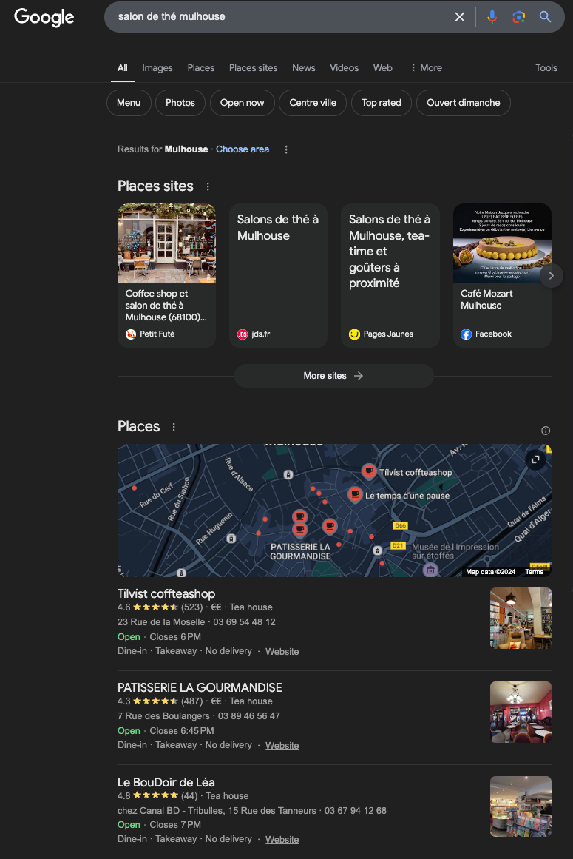This screenshot has width=573, height=859.
Task: Toggle the Ouvert dimanche filter chip
Action: point(463,103)
